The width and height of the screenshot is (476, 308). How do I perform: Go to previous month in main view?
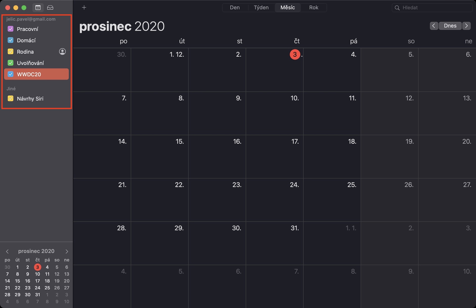click(434, 26)
